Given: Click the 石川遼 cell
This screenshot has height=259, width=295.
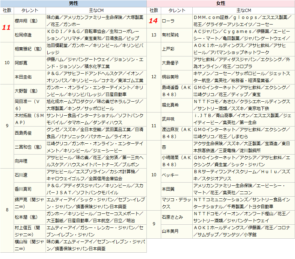Looking at the screenshot, I should click(x=30, y=175).
